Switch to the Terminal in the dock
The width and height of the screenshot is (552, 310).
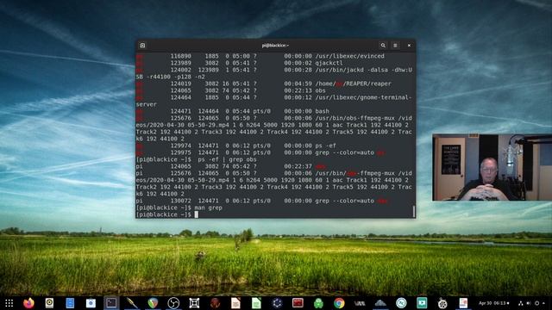click(x=111, y=303)
